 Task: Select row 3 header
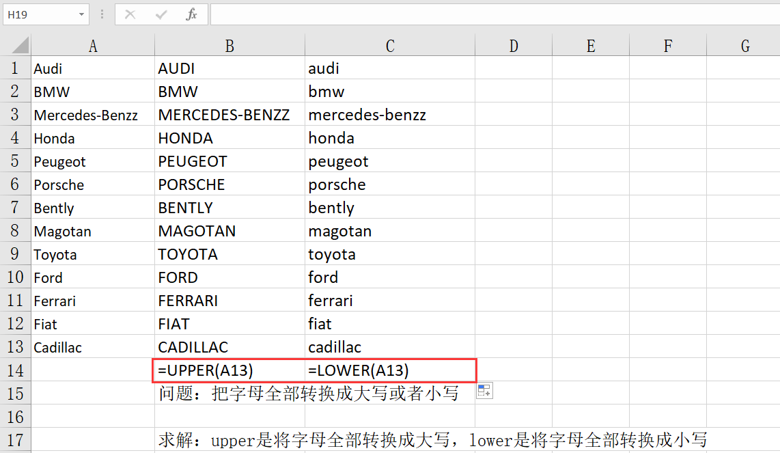tap(15, 115)
